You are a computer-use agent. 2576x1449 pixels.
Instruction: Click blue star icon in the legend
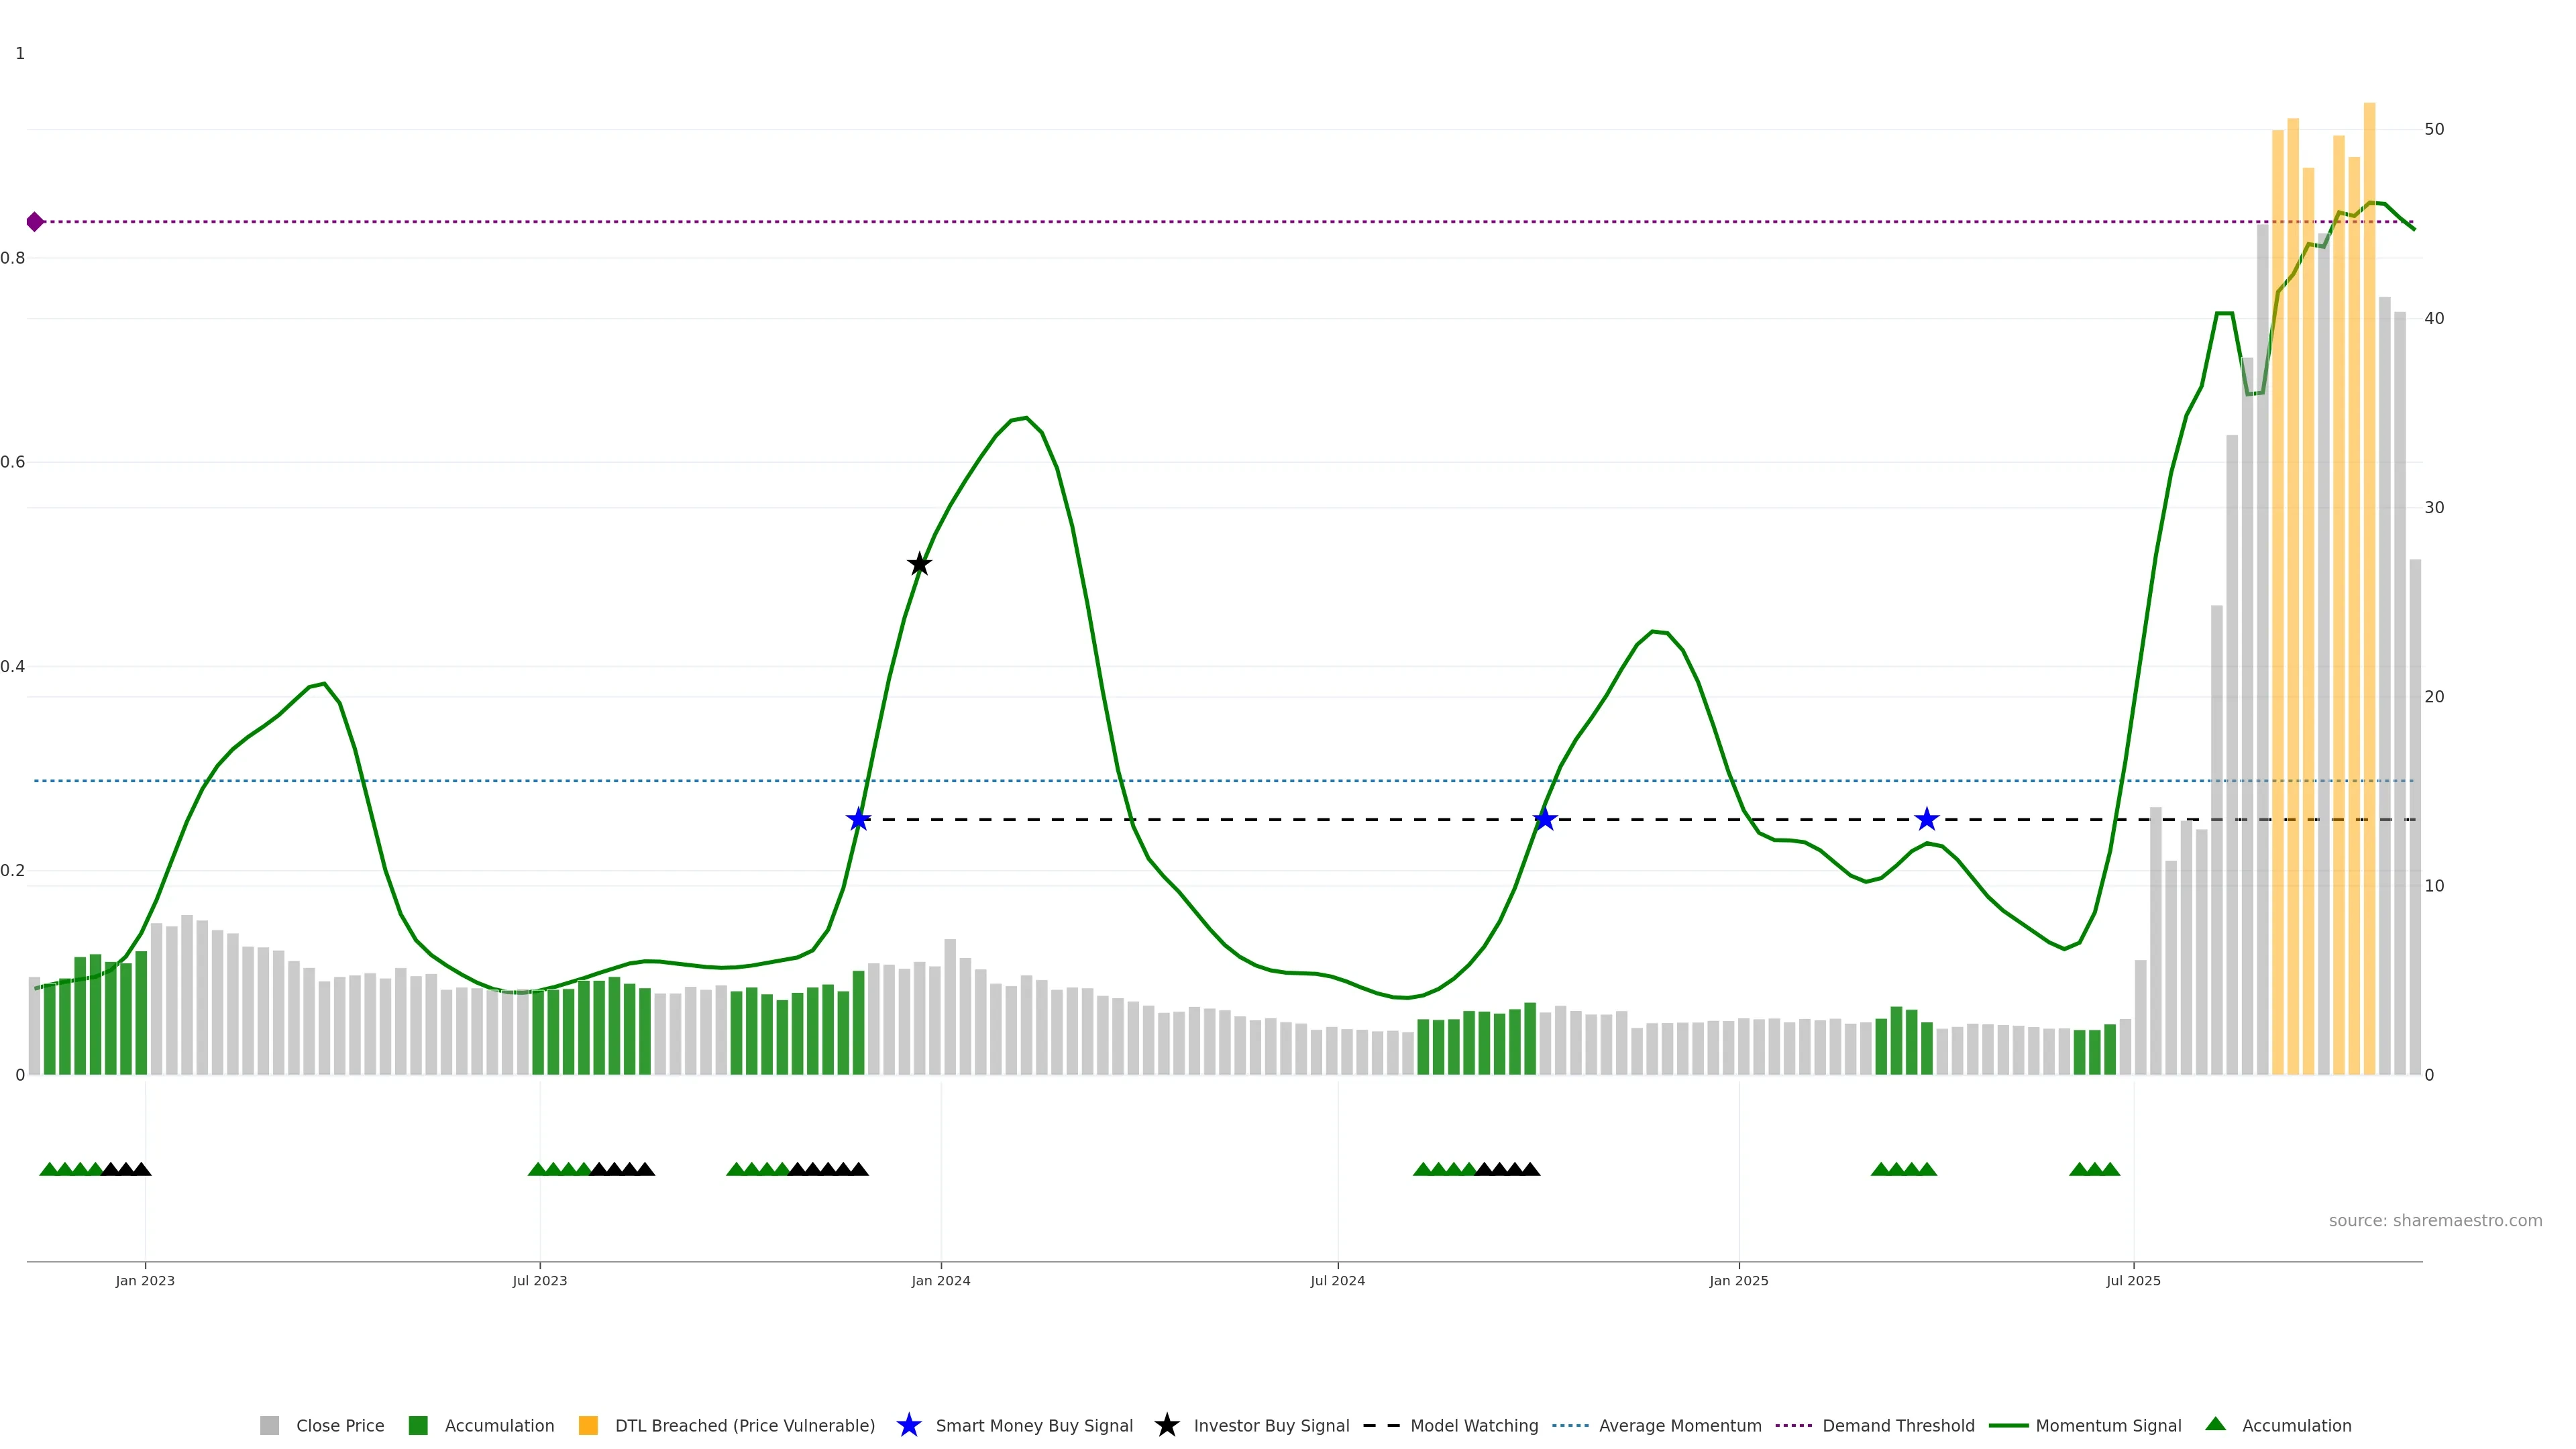(x=908, y=1425)
